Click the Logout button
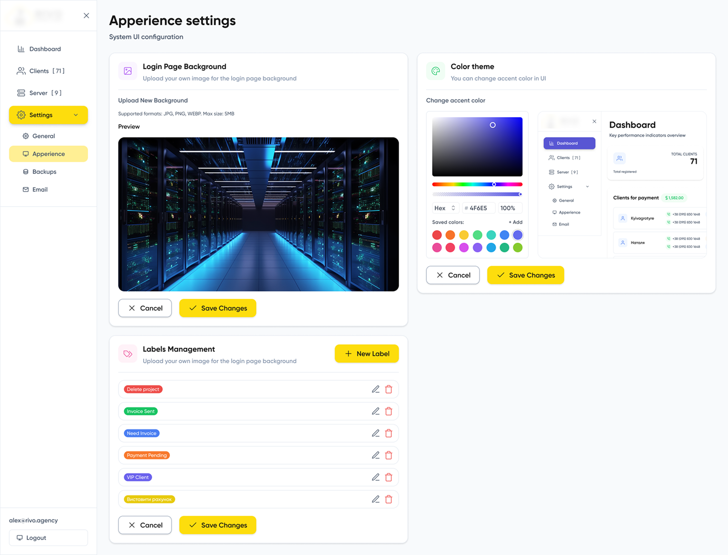The image size is (728, 555). [x=48, y=537]
